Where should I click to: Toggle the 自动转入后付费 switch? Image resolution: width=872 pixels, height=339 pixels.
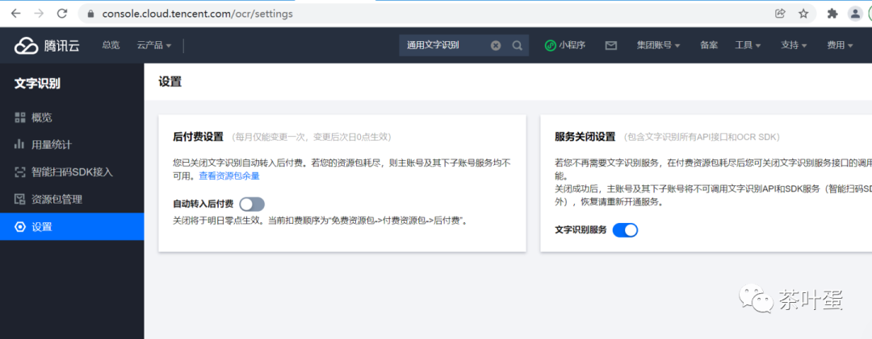(252, 205)
